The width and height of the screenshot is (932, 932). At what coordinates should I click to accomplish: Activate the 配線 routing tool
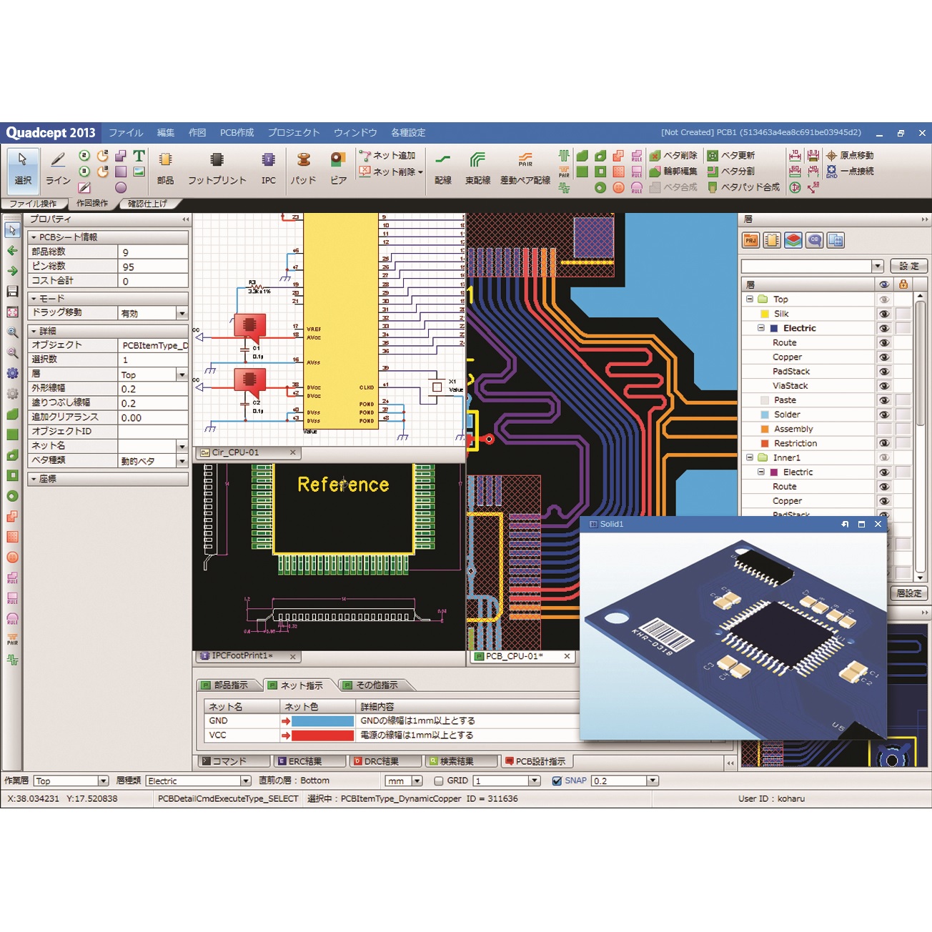tap(443, 160)
